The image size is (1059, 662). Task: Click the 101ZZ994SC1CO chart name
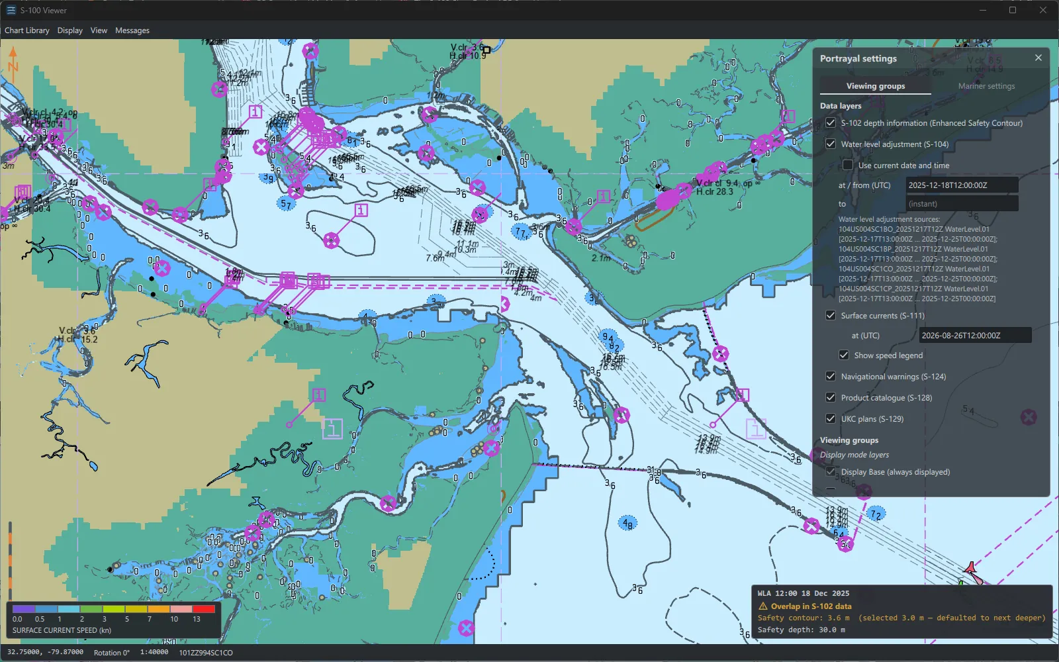206,653
